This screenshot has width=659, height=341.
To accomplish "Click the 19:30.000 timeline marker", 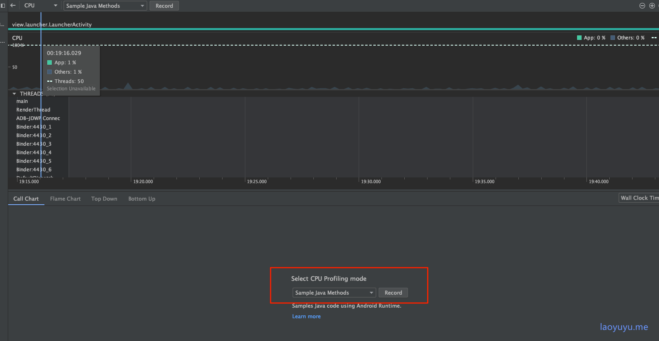I will (x=371, y=181).
